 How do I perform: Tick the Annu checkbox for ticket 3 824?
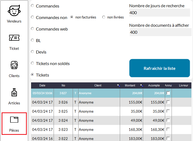point(168,120)
